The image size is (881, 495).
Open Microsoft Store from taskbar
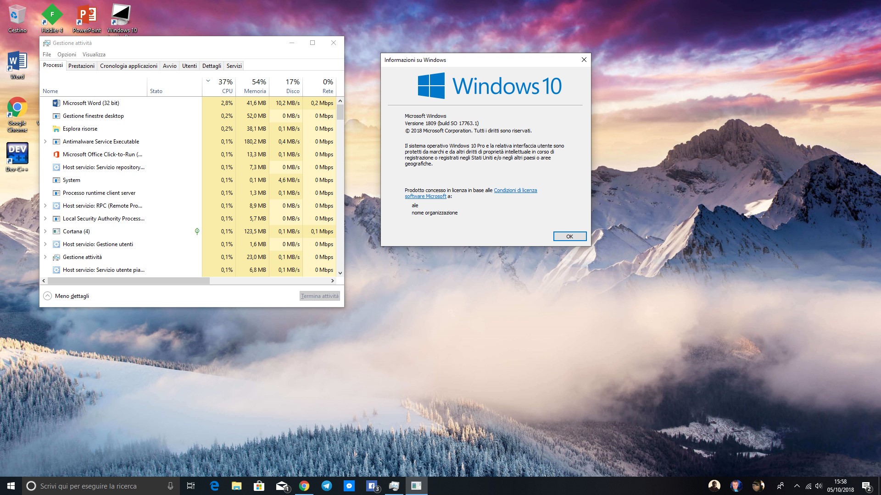(259, 486)
